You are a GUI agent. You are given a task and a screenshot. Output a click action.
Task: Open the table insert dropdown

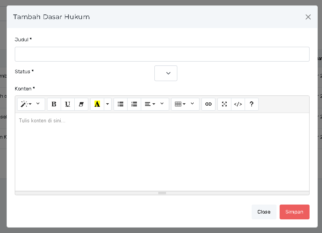coord(185,104)
